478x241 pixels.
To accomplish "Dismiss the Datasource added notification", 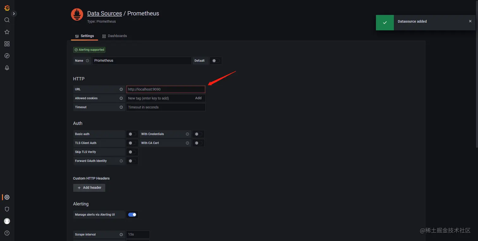I will click(x=470, y=21).
